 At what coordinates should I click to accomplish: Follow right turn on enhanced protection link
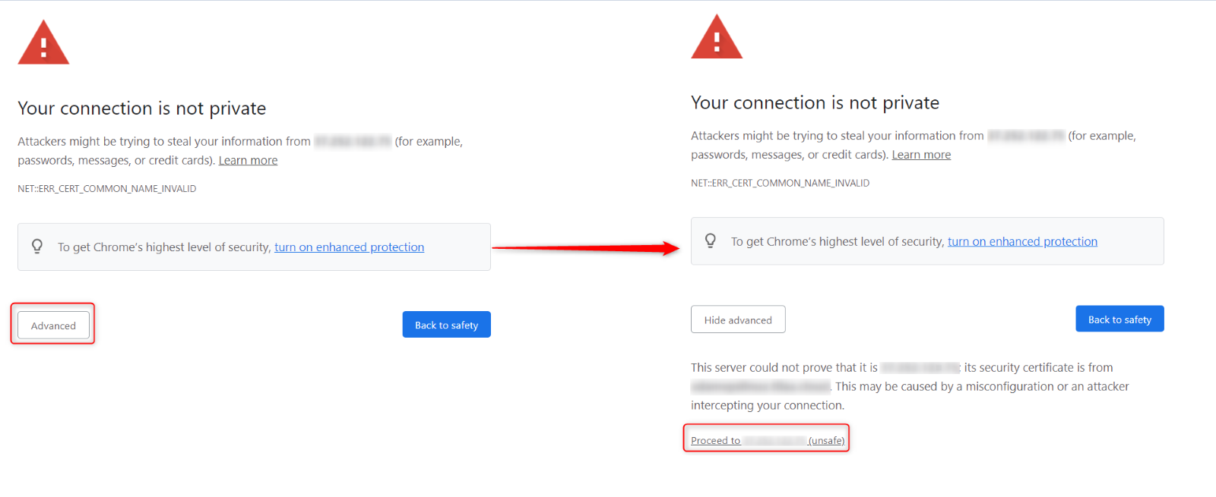point(1022,241)
